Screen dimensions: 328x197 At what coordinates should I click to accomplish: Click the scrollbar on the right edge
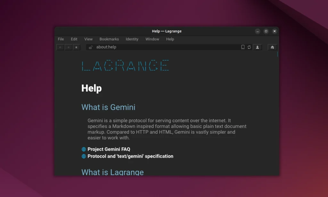[x=277, y=54]
